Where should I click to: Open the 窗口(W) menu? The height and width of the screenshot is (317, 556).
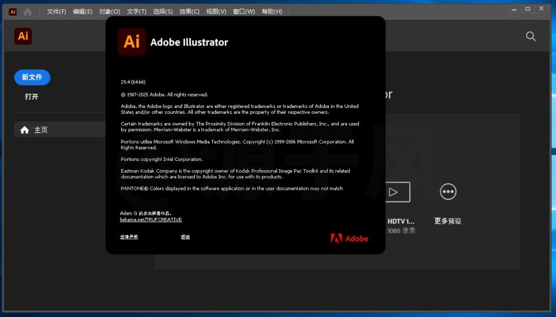(x=244, y=12)
